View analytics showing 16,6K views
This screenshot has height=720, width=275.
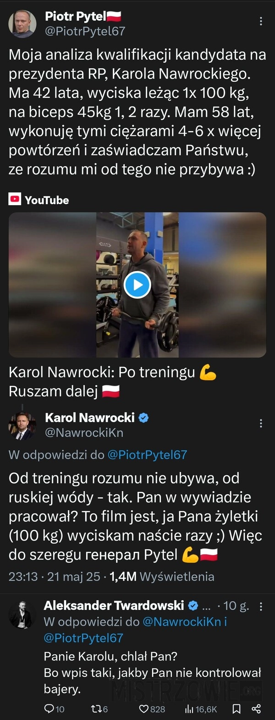pos(201,709)
